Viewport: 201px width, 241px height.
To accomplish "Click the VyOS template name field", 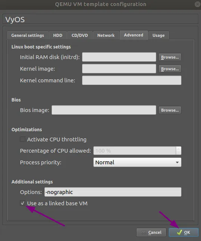I will tap(100, 20).
